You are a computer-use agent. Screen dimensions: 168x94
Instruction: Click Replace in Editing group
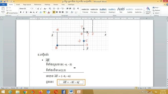click(x=156, y=10)
